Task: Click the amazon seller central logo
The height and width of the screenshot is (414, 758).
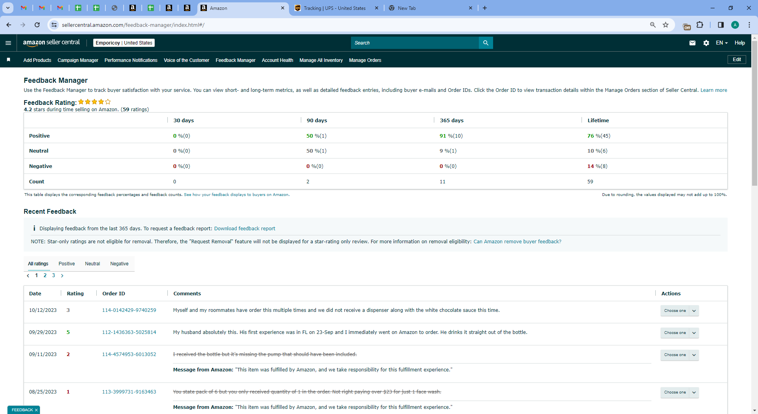Action: [x=51, y=43]
